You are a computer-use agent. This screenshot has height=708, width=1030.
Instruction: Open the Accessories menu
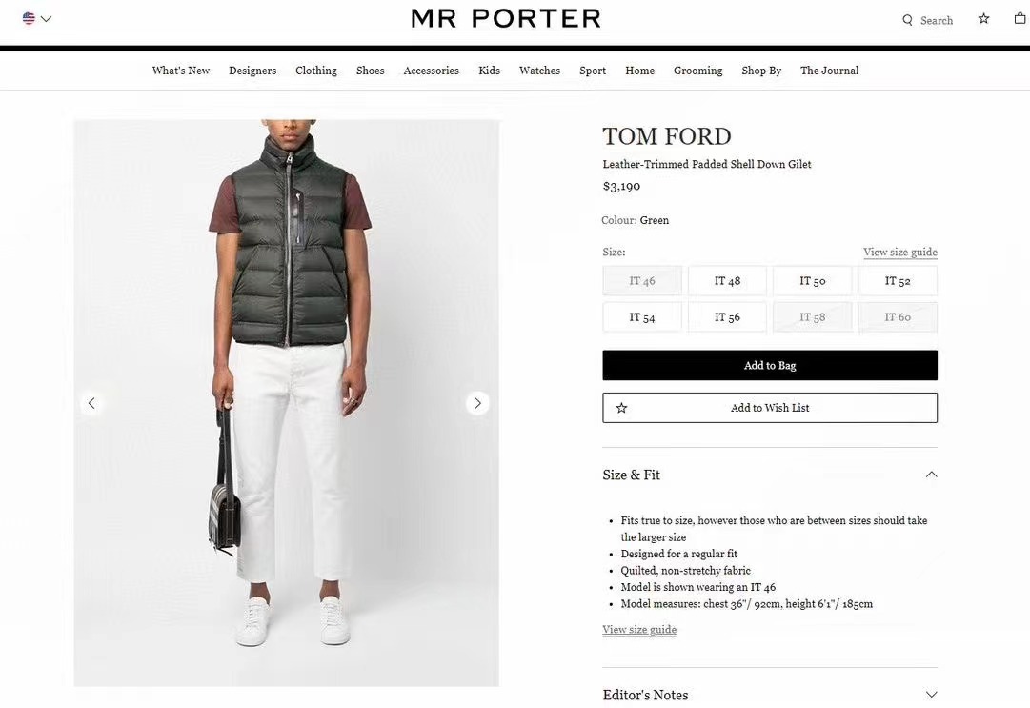pos(431,71)
